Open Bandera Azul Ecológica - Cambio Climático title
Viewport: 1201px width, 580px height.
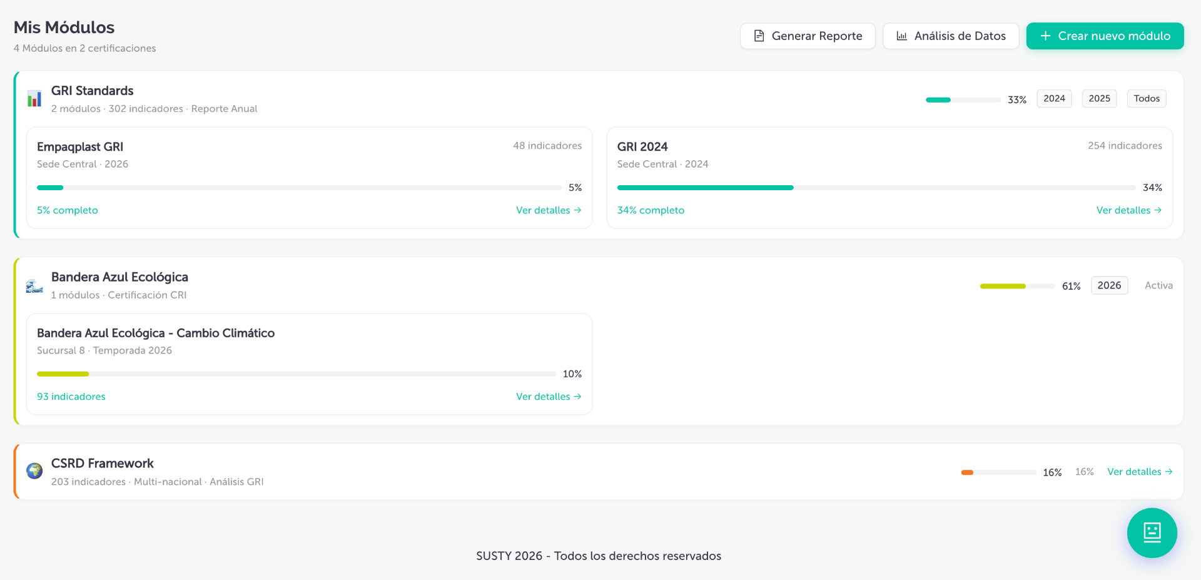pos(156,333)
